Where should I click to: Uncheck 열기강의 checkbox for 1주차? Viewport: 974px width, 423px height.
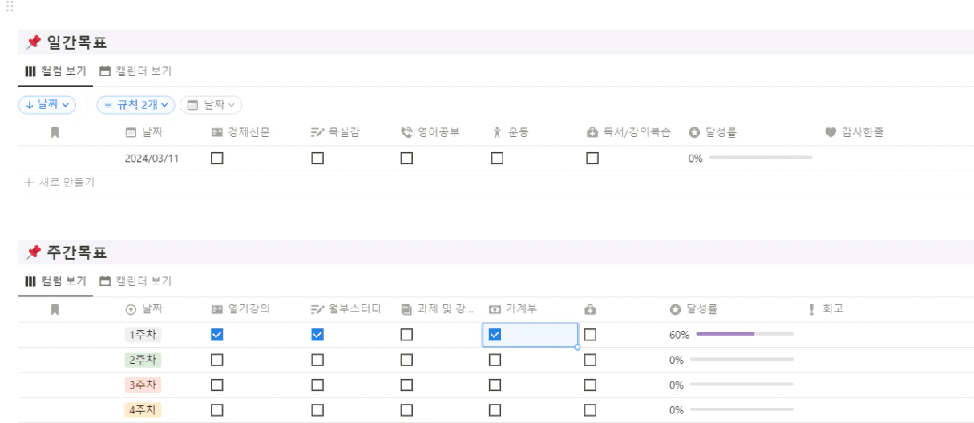pyautogui.click(x=216, y=335)
